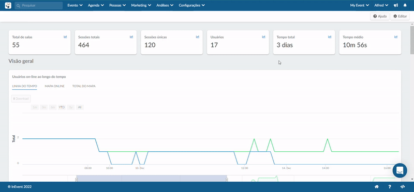The width and height of the screenshot is (414, 192).
Task: Expand the Marketing menu
Action: [141, 5]
